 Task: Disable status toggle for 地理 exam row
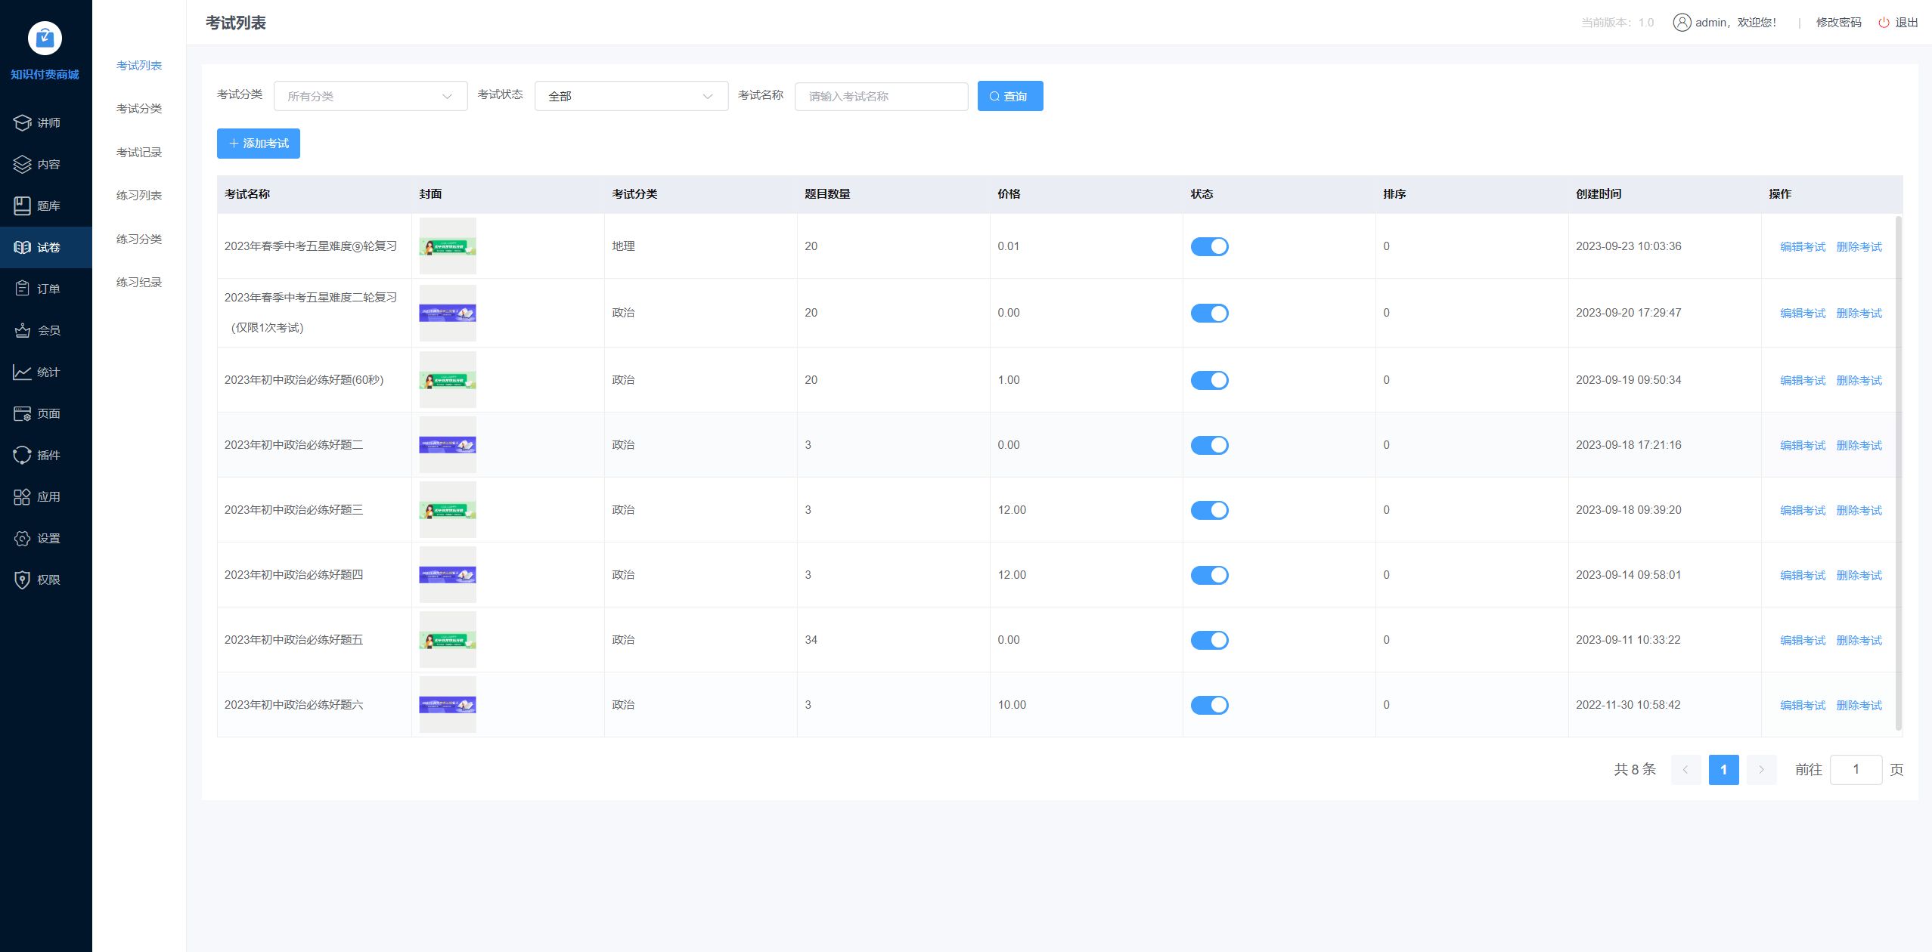[1209, 246]
